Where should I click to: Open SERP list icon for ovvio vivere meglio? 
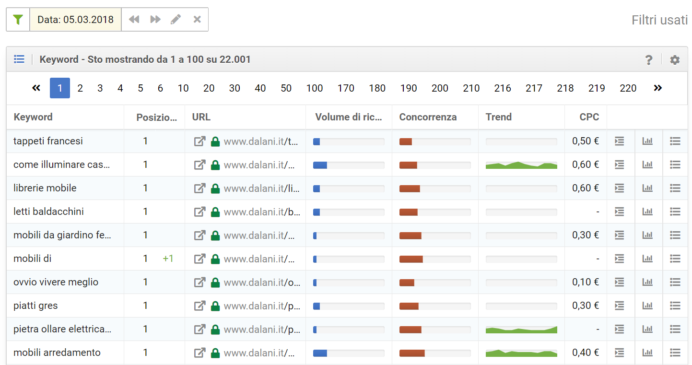[620, 282]
